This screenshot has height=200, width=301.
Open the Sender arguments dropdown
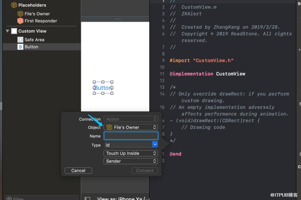131,161
